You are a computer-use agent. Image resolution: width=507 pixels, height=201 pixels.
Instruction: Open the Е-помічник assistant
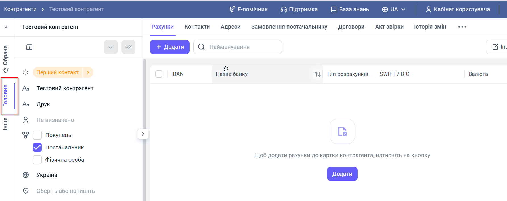(248, 9)
